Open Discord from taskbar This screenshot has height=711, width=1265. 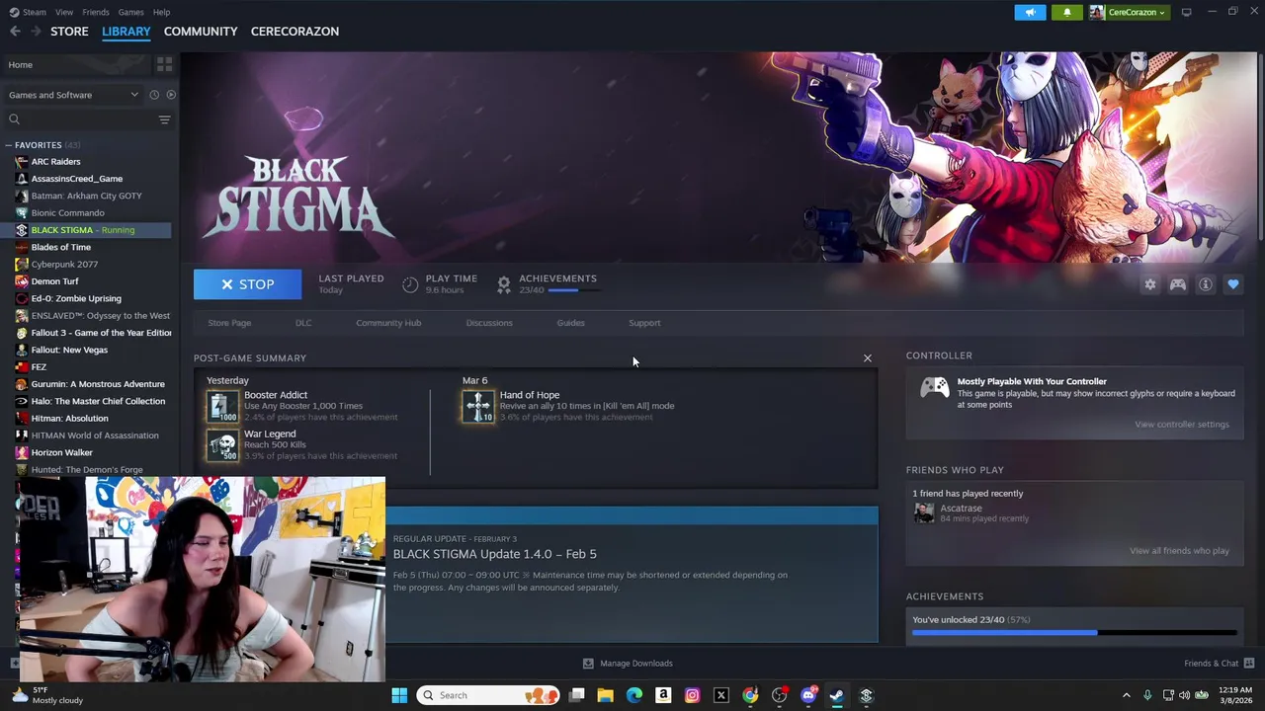tap(808, 695)
